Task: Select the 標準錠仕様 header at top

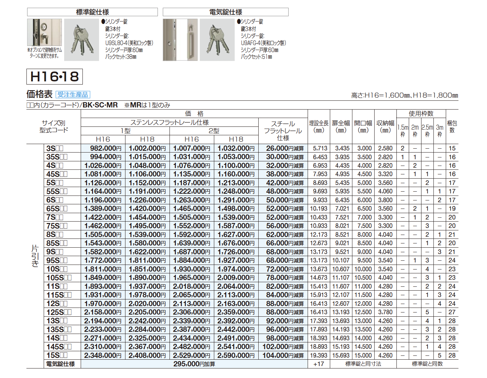Action: (92, 12)
